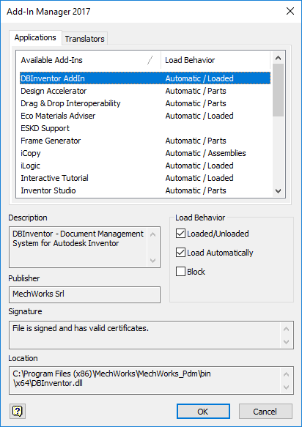This screenshot has height=427, width=302.
Task: Confirm with the OK button
Action: [203, 411]
